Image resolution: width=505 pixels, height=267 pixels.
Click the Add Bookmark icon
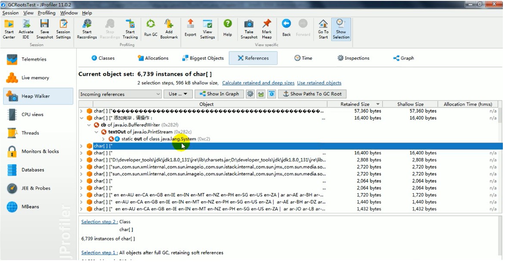169,29
